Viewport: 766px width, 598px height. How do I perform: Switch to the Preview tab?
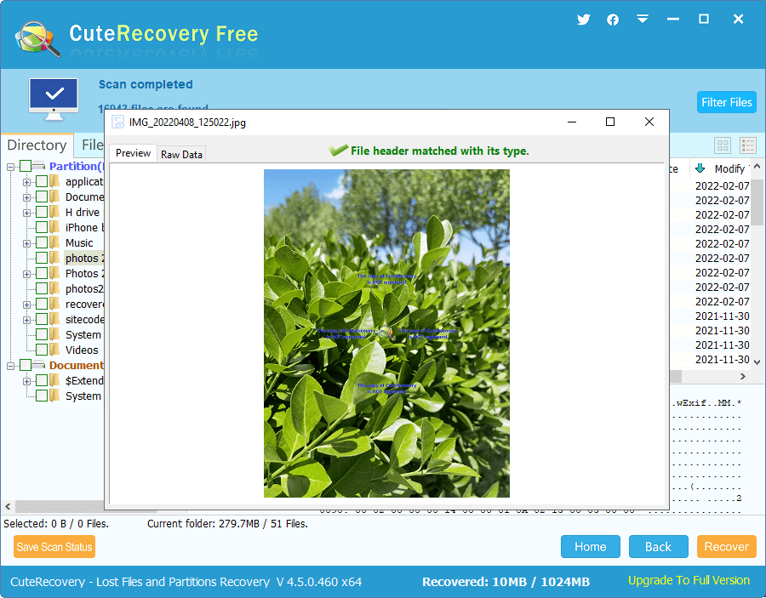[x=133, y=153]
